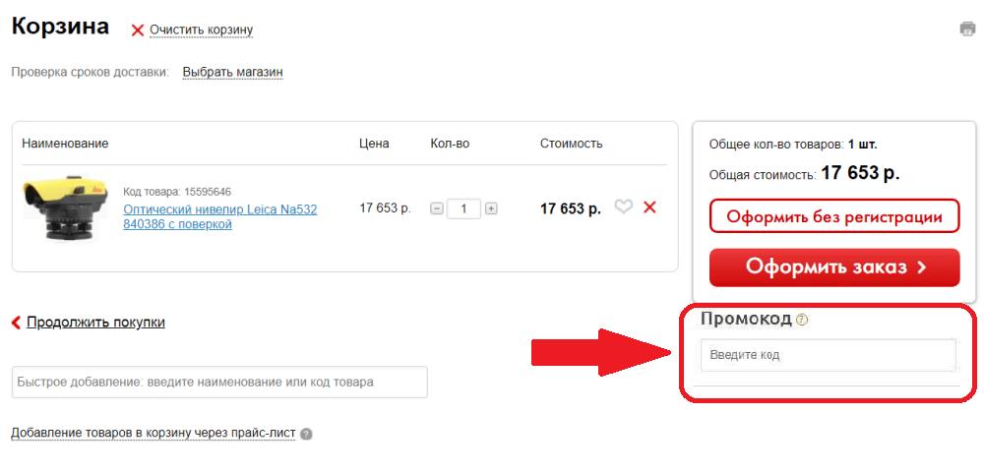Click the printer icon to print the cart
This screenshot has height=473, width=984.
(967, 29)
